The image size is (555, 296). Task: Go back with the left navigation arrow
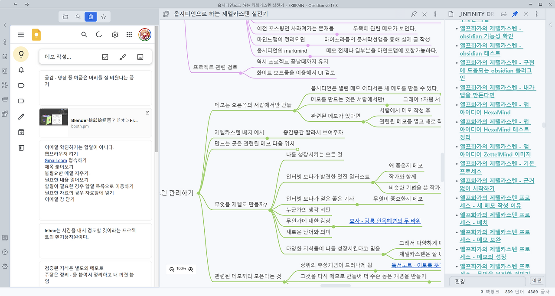coord(16,4)
